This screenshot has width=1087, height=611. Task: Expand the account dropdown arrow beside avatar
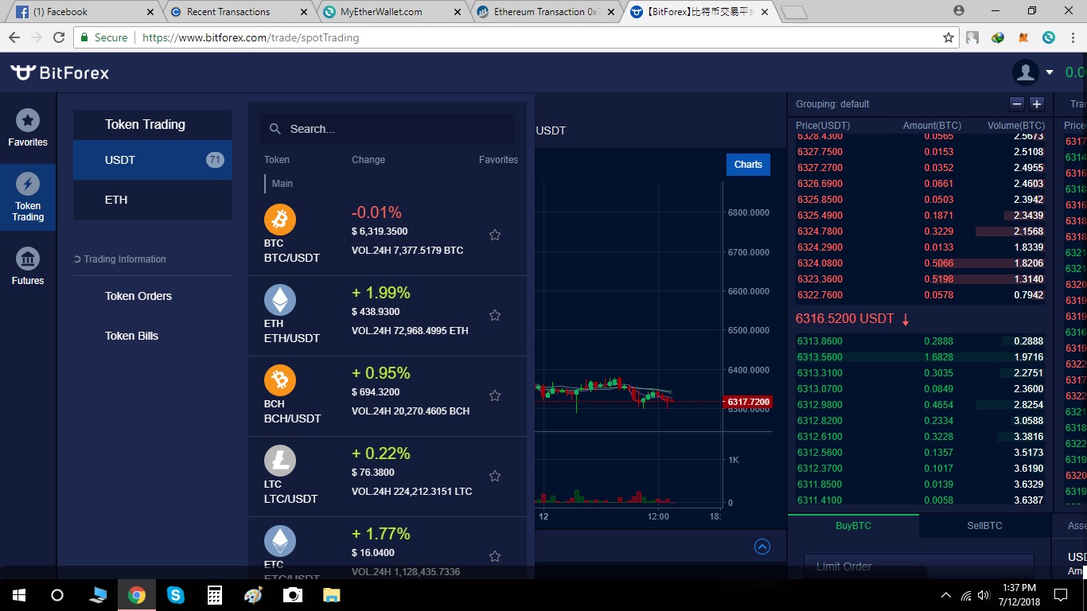tap(1050, 72)
